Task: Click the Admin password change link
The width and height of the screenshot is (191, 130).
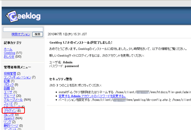Action: click(92, 96)
